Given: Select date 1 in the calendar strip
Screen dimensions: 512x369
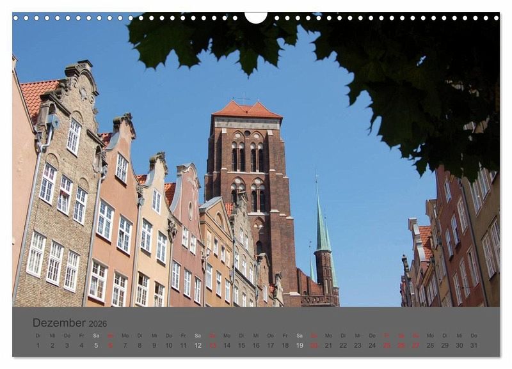Looking at the screenshot, I should click(x=38, y=345).
